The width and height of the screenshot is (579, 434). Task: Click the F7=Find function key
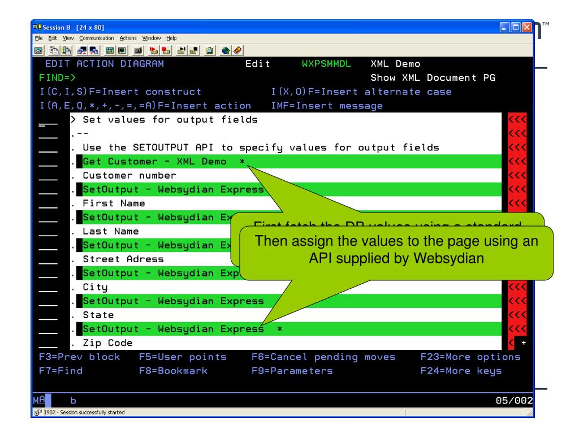pyautogui.click(x=61, y=371)
